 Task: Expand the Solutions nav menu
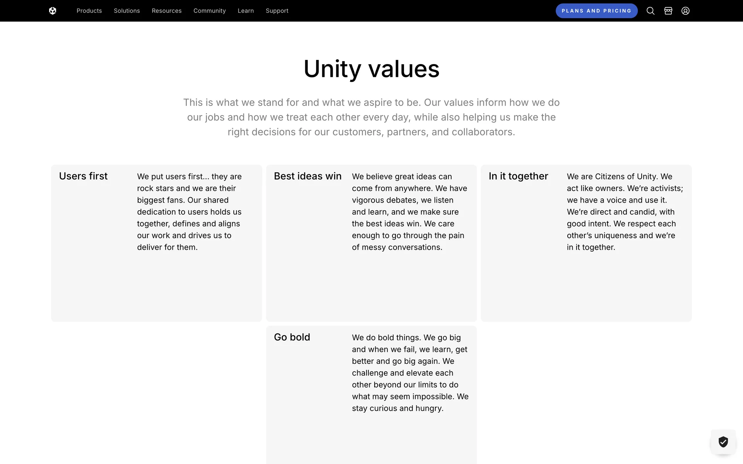pyautogui.click(x=127, y=11)
